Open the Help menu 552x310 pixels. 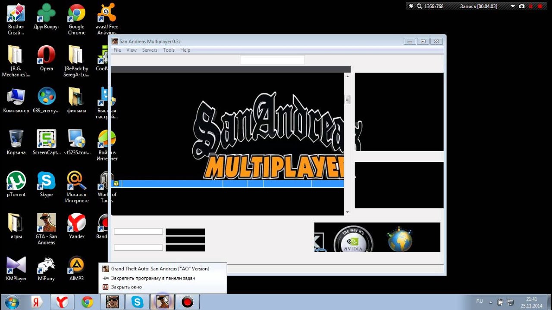pyautogui.click(x=185, y=50)
